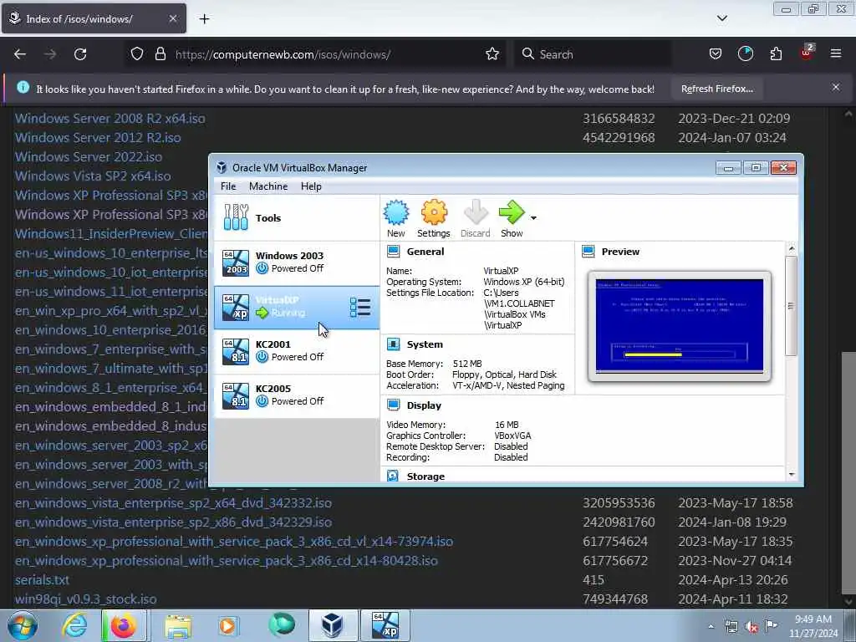Click the Storage section disk icon
The width and height of the screenshot is (856, 642).
[393, 476]
